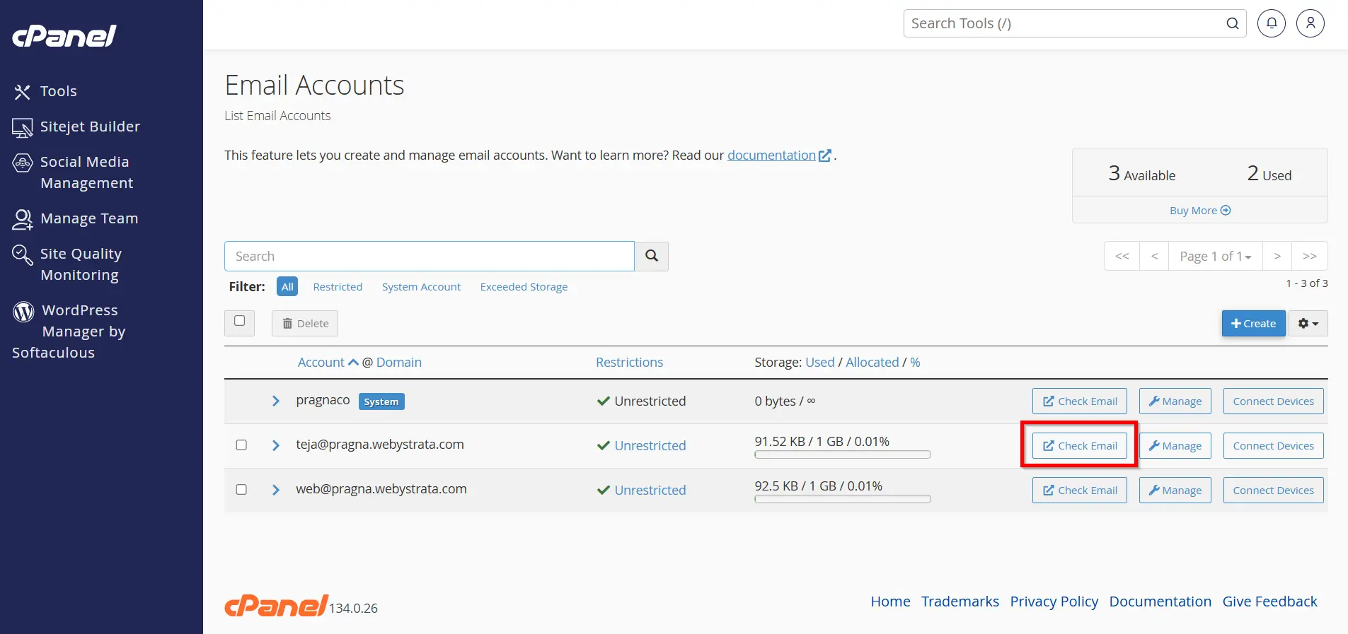The image size is (1348, 634).
Task: Sort by Domain column
Action: (399, 362)
